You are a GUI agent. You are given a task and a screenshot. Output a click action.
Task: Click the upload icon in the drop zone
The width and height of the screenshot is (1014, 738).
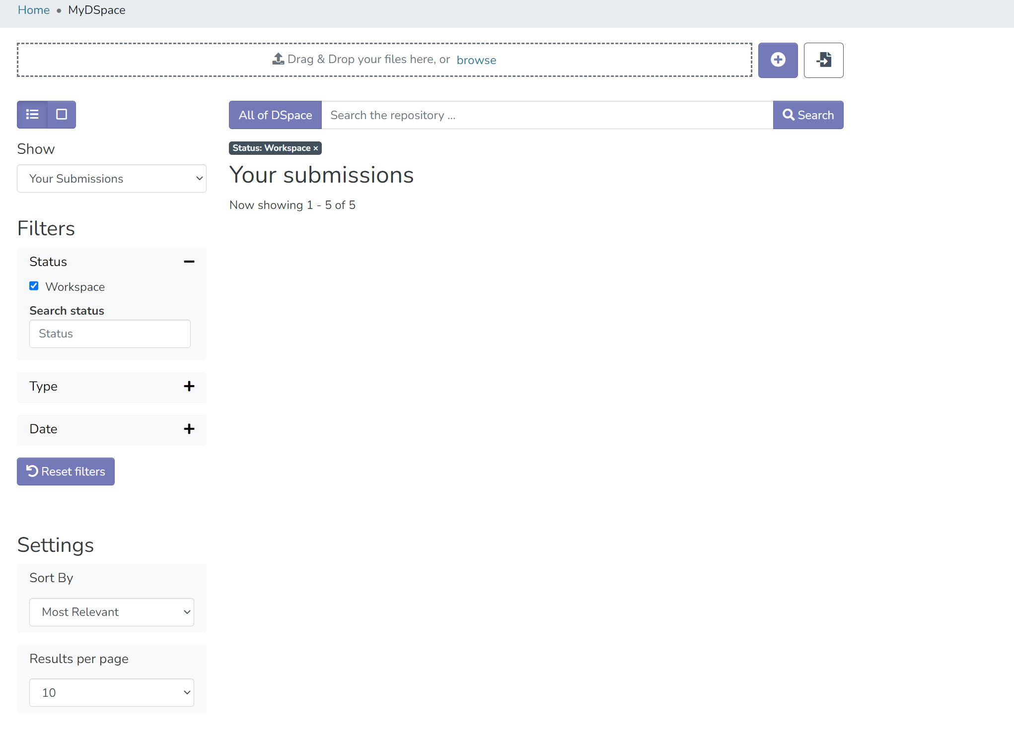[279, 59]
